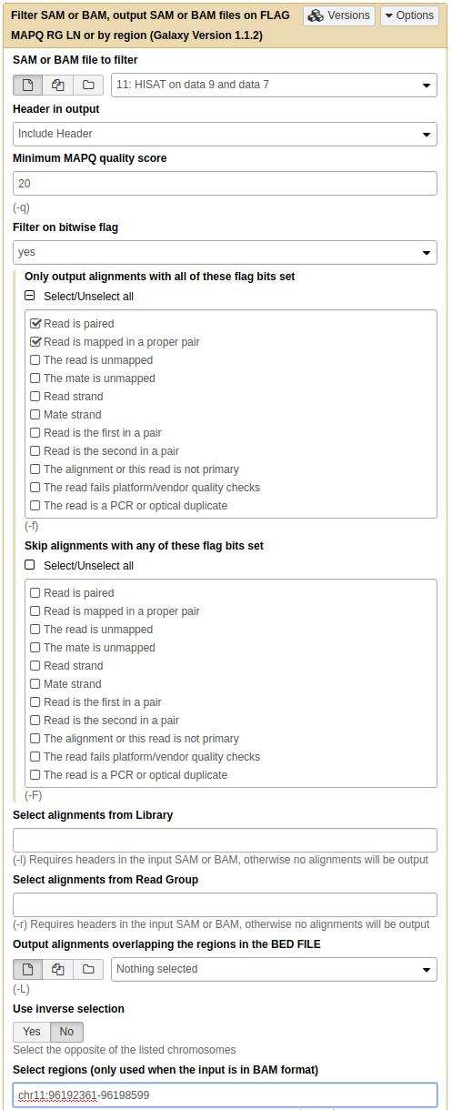Check 'The read is unmapped' in skip flags list
Image resolution: width=452 pixels, height=1110 pixels.
[x=35, y=629]
